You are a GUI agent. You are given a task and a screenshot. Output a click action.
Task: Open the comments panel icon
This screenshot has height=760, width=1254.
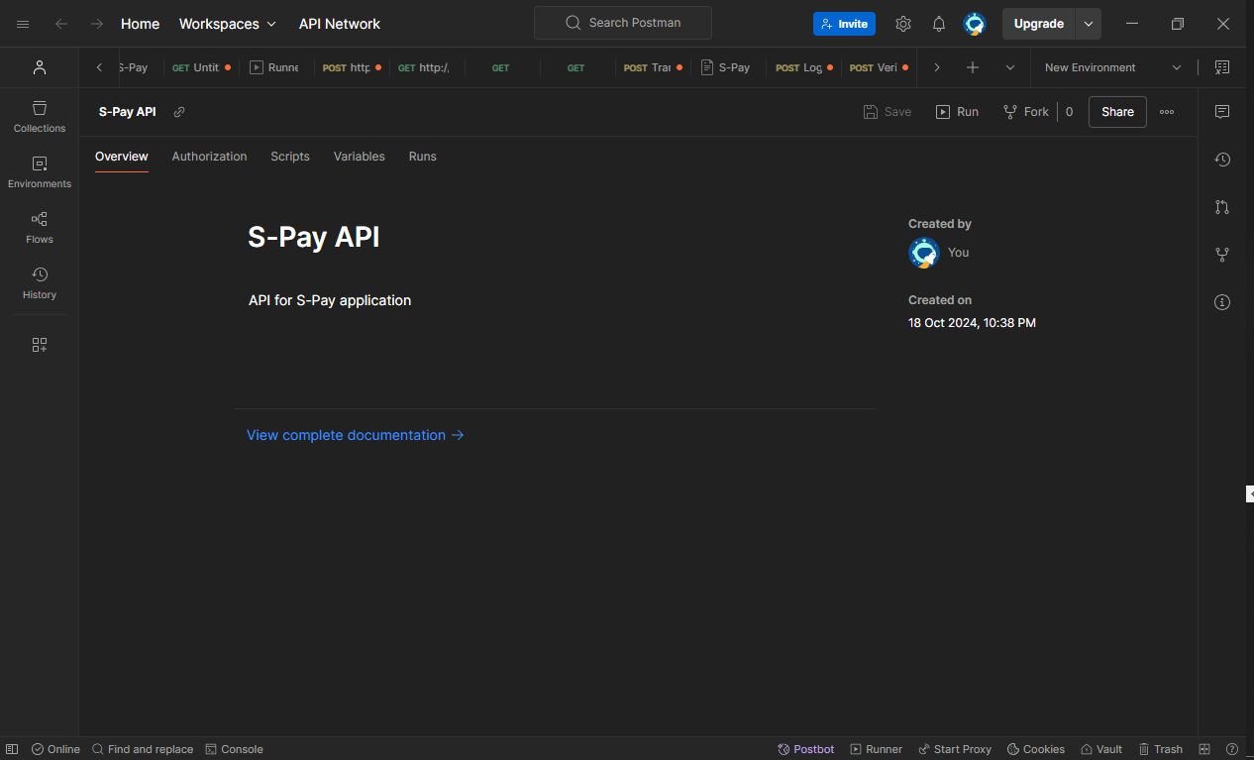tap(1222, 112)
